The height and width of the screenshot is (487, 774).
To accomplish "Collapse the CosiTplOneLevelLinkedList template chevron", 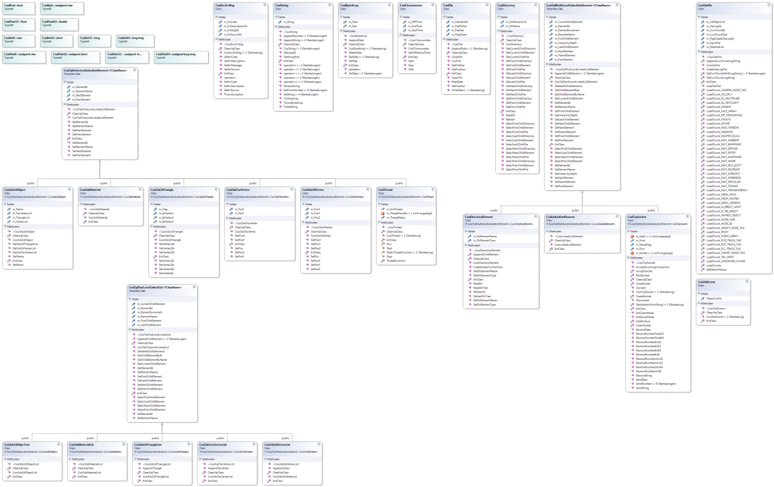I will tap(194, 287).
